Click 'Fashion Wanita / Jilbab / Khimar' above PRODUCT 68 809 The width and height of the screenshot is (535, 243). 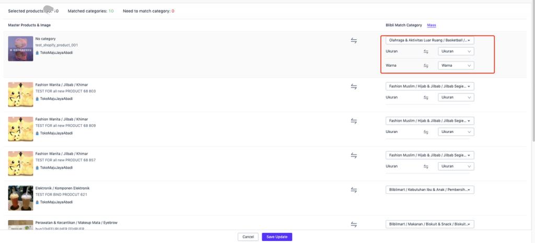point(62,119)
